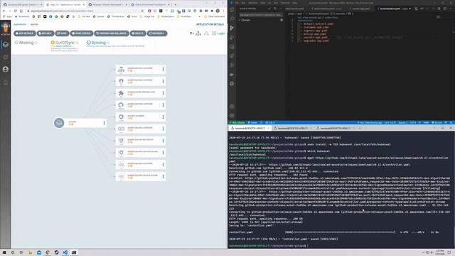Switch to kustomization.yaml active editor tab
Screen dimensions: 455x256
(x=395, y=9)
